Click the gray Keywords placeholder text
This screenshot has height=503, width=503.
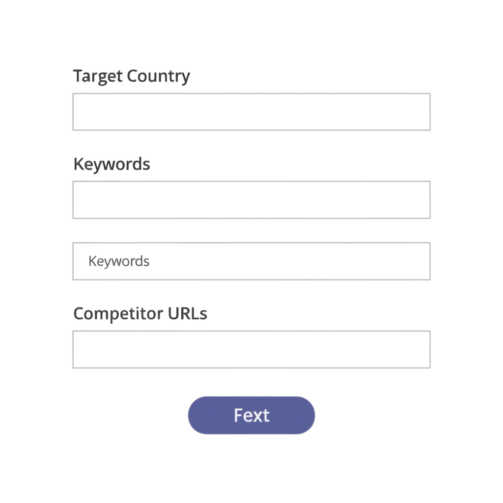pyautogui.click(x=119, y=261)
